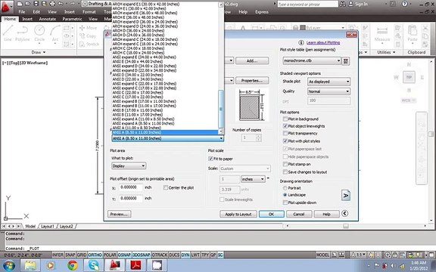Open the Express menu
Screen dimensions: 436x272
pos(262,12)
